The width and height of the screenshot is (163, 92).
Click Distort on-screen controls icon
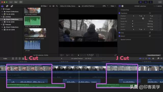150,36
